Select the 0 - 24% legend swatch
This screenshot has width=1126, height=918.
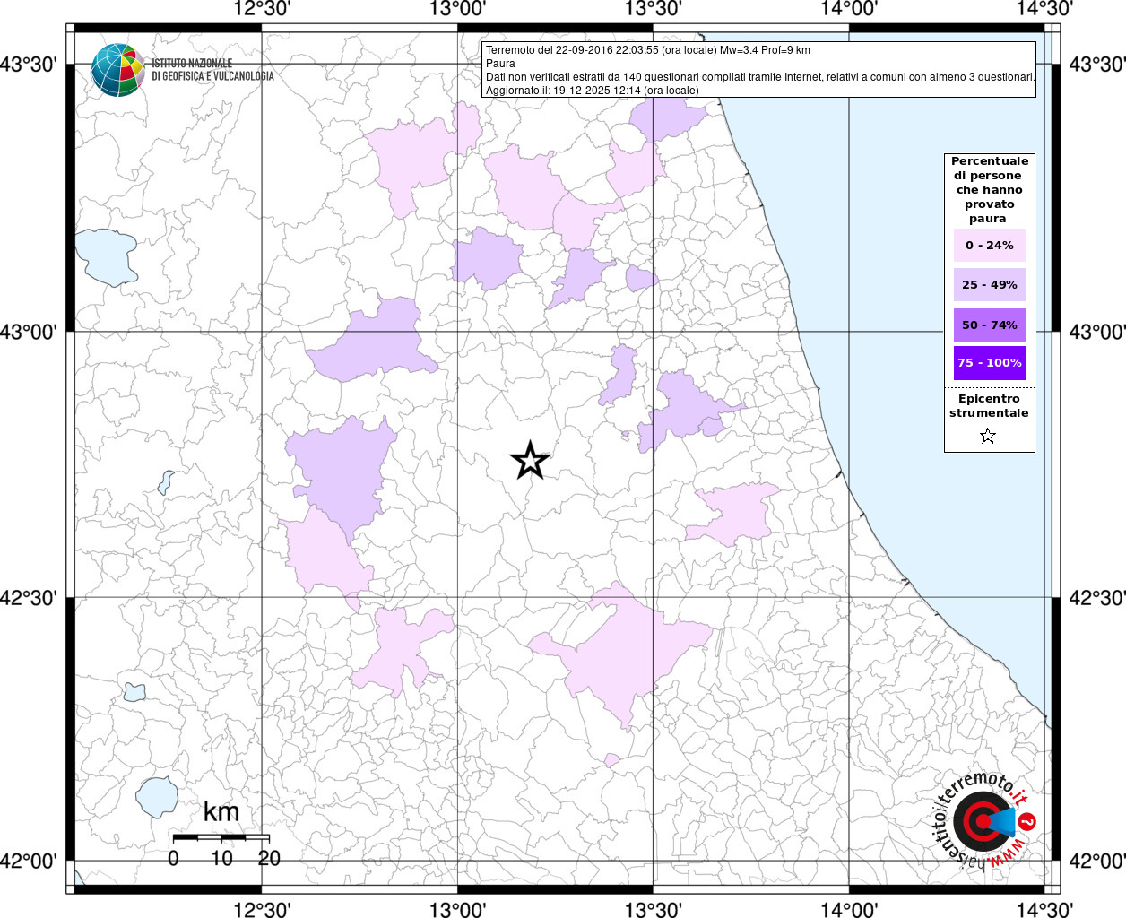[989, 246]
